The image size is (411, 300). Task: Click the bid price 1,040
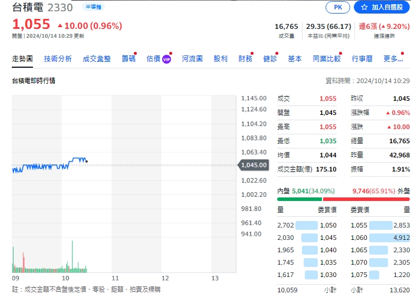[x=328, y=250]
